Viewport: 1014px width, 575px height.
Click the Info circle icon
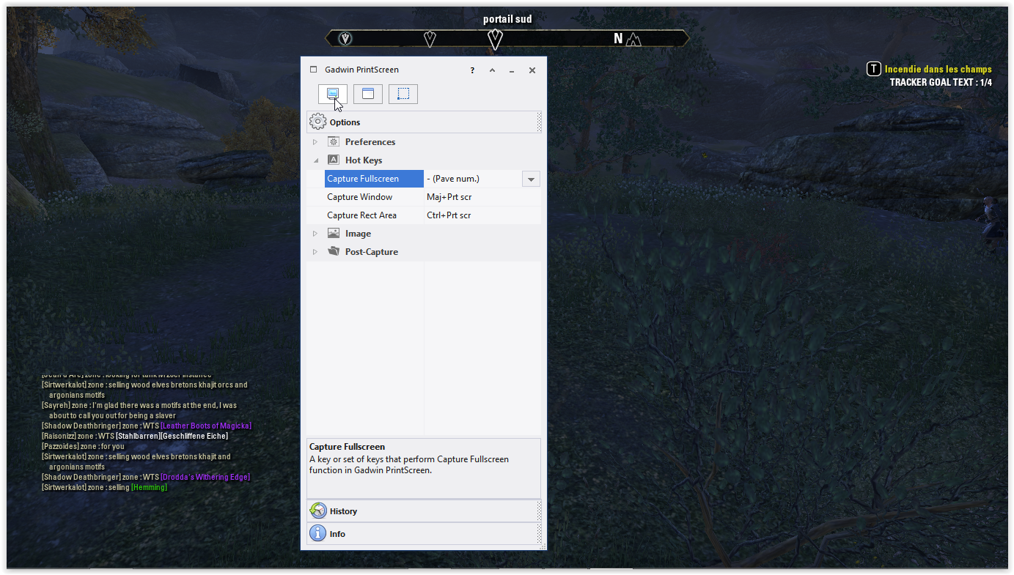317,533
